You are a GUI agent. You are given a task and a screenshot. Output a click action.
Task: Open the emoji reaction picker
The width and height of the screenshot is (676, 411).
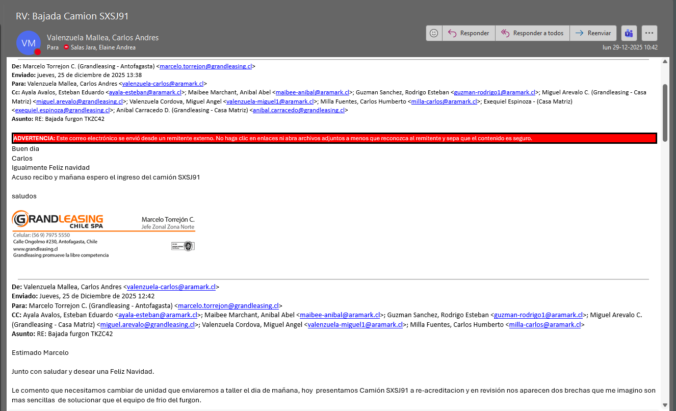tap(434, 33)
